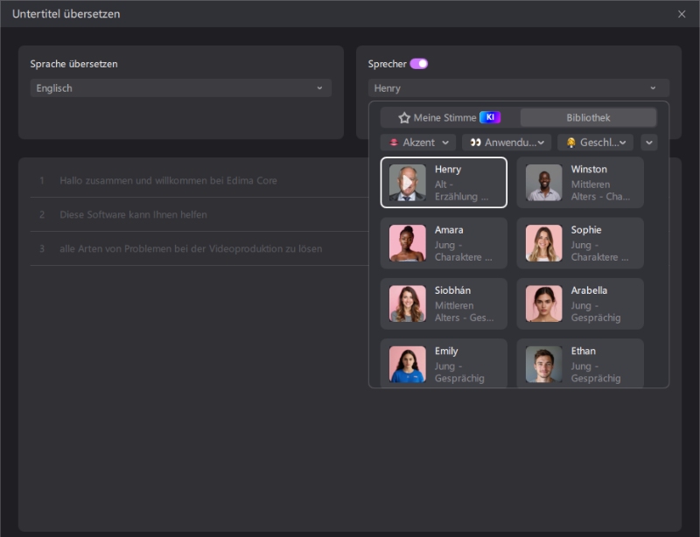
Task: Play Henry voice preview on avatar
Action: point(407,183)
